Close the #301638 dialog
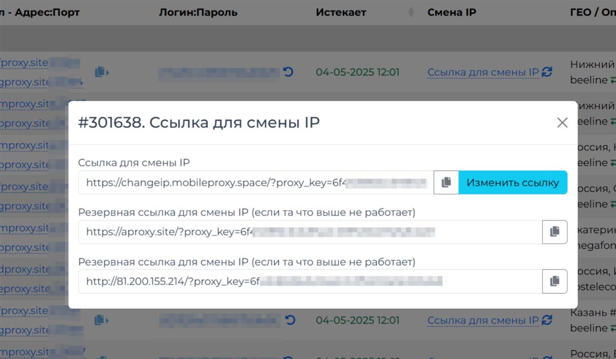Viewport: 616px width, 359px height. point(562,123)
